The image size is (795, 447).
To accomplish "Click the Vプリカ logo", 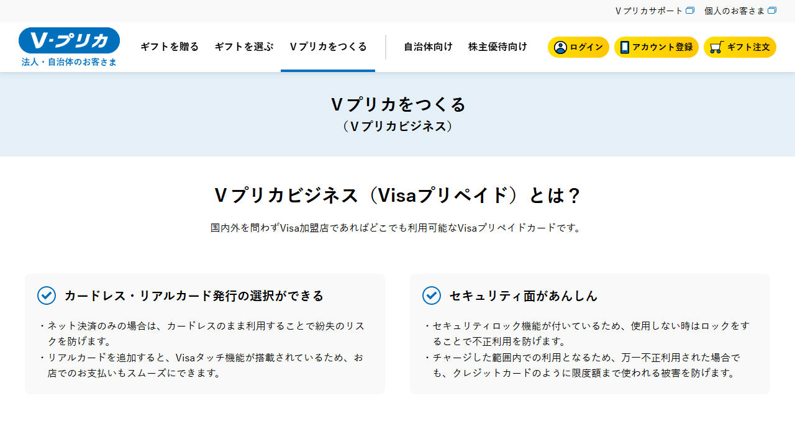I will point(69,40).
